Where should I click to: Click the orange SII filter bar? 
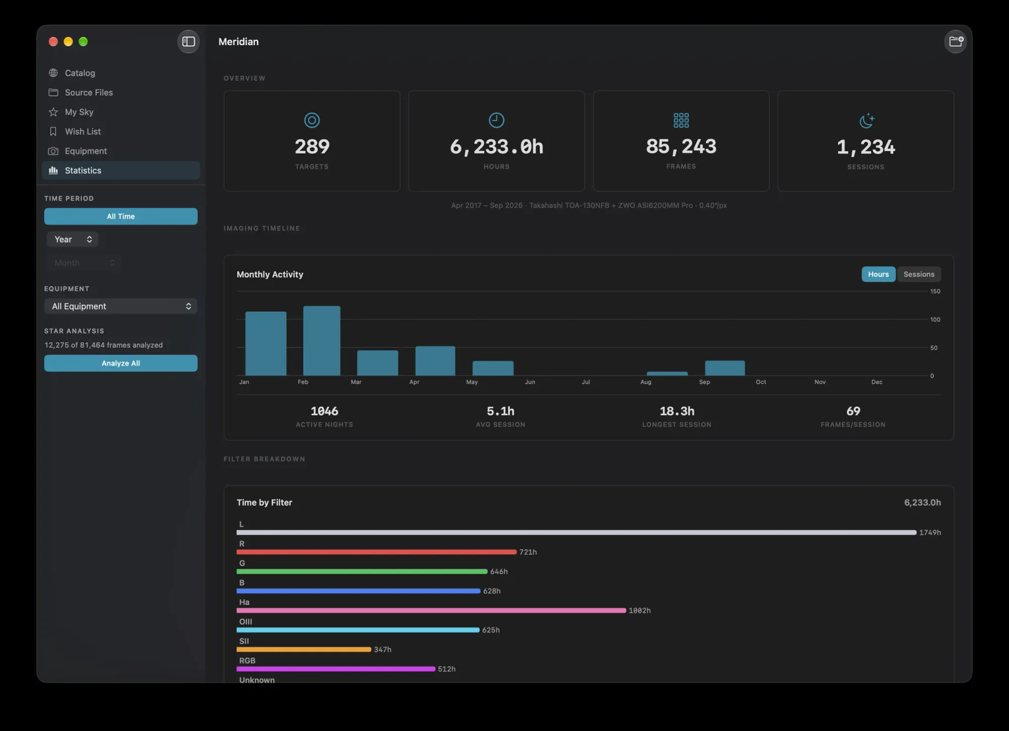tap(304, 649)
